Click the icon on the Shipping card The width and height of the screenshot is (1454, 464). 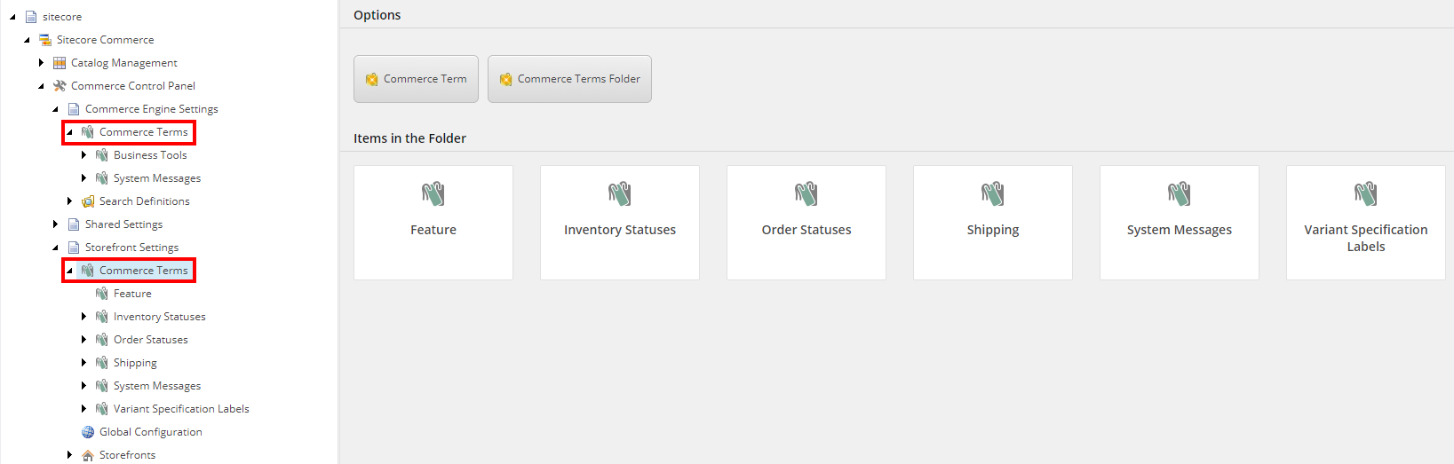(993, 193)
